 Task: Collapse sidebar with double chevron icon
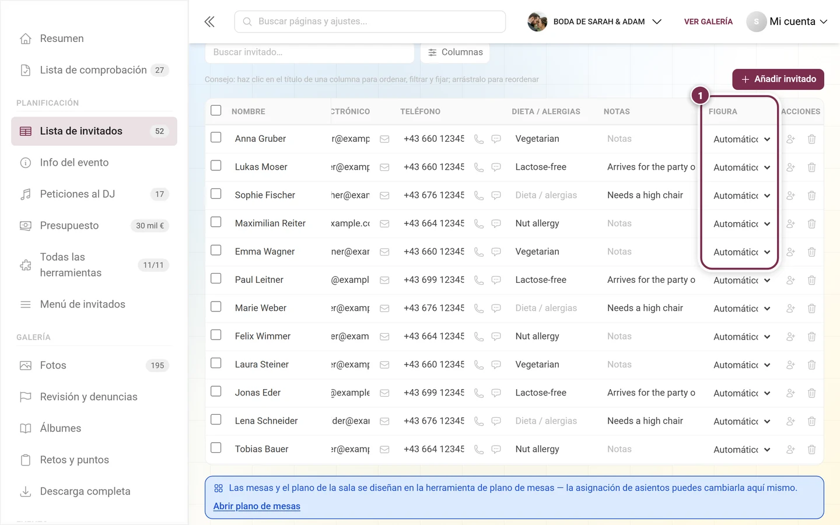click(209, 22)
